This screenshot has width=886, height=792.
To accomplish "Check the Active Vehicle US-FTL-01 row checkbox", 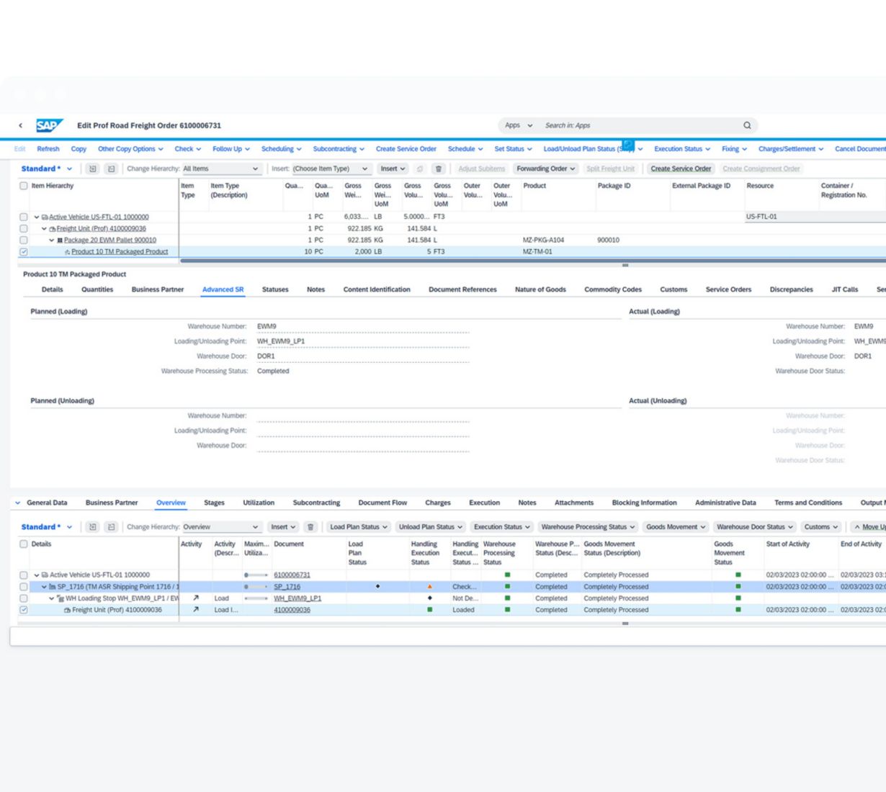I will point(24,217).
